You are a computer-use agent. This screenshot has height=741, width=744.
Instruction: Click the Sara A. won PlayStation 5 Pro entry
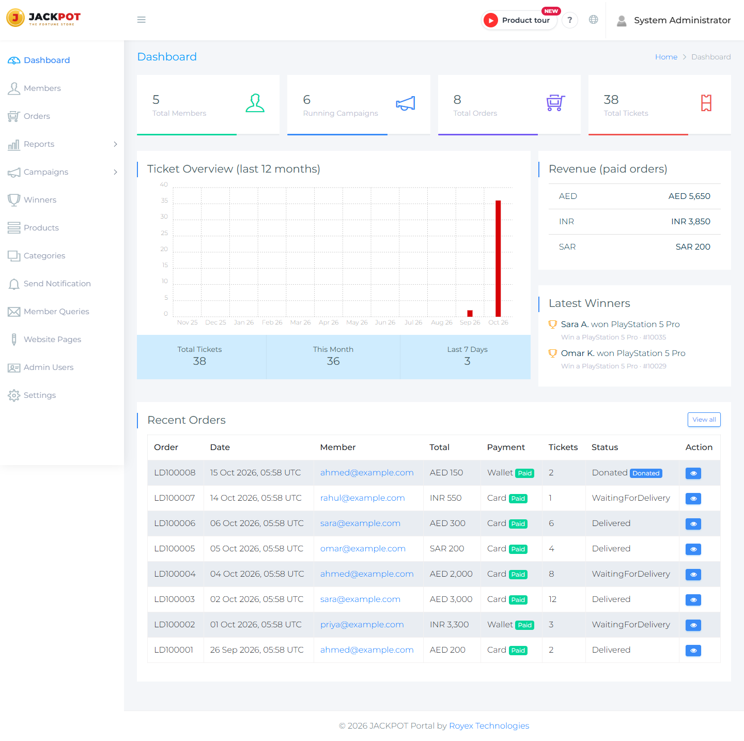(620, 325)
